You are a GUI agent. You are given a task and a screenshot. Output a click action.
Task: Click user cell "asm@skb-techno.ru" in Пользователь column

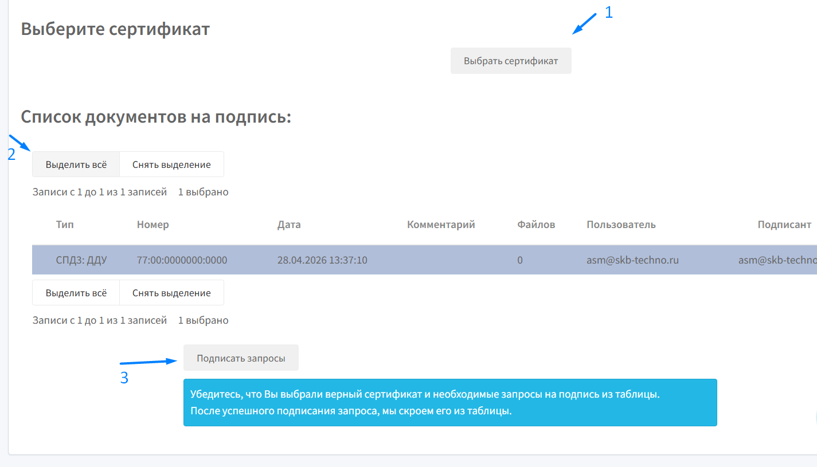click(x=632, y=260)
